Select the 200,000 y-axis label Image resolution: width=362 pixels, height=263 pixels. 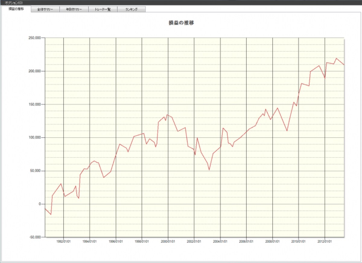[34, 71]
